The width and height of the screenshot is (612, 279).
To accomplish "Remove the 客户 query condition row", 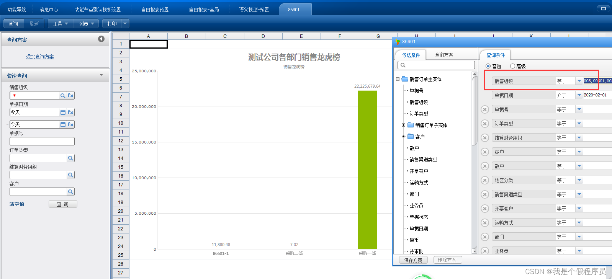I will (485, 152).
